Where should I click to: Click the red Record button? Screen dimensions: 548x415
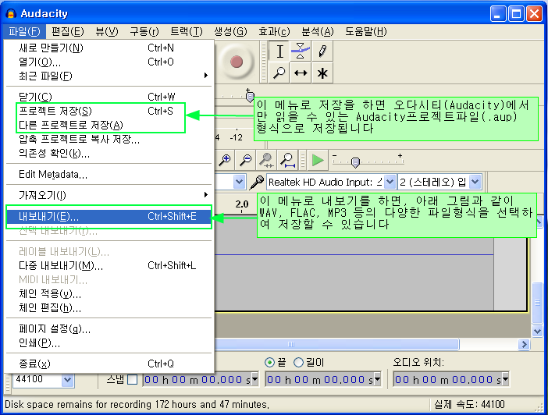coord(237,62)
